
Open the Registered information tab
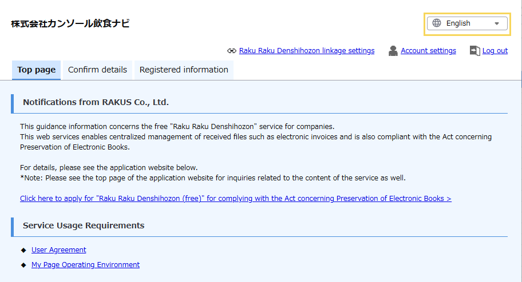click(x=184, y=70)
